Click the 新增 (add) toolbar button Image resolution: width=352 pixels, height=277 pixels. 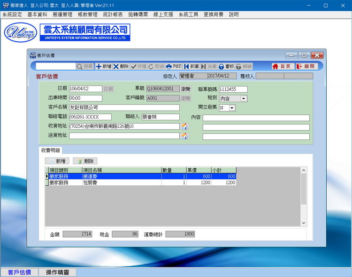coord(104,67)
